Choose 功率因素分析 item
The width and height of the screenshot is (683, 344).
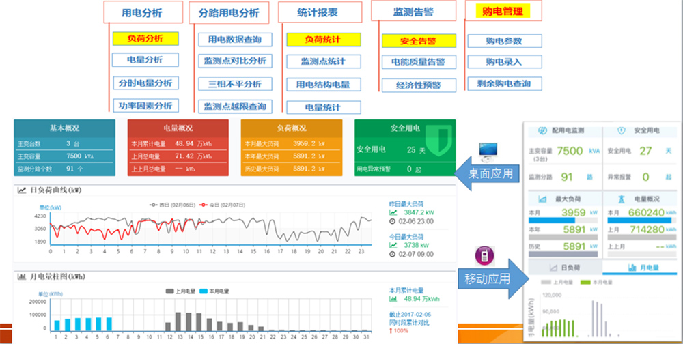point(145,105)
